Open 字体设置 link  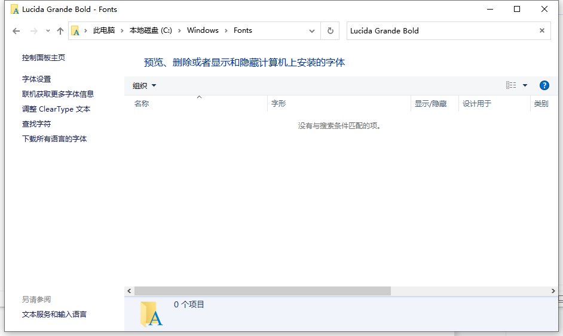pyautogui.click(x=36, y=79)
